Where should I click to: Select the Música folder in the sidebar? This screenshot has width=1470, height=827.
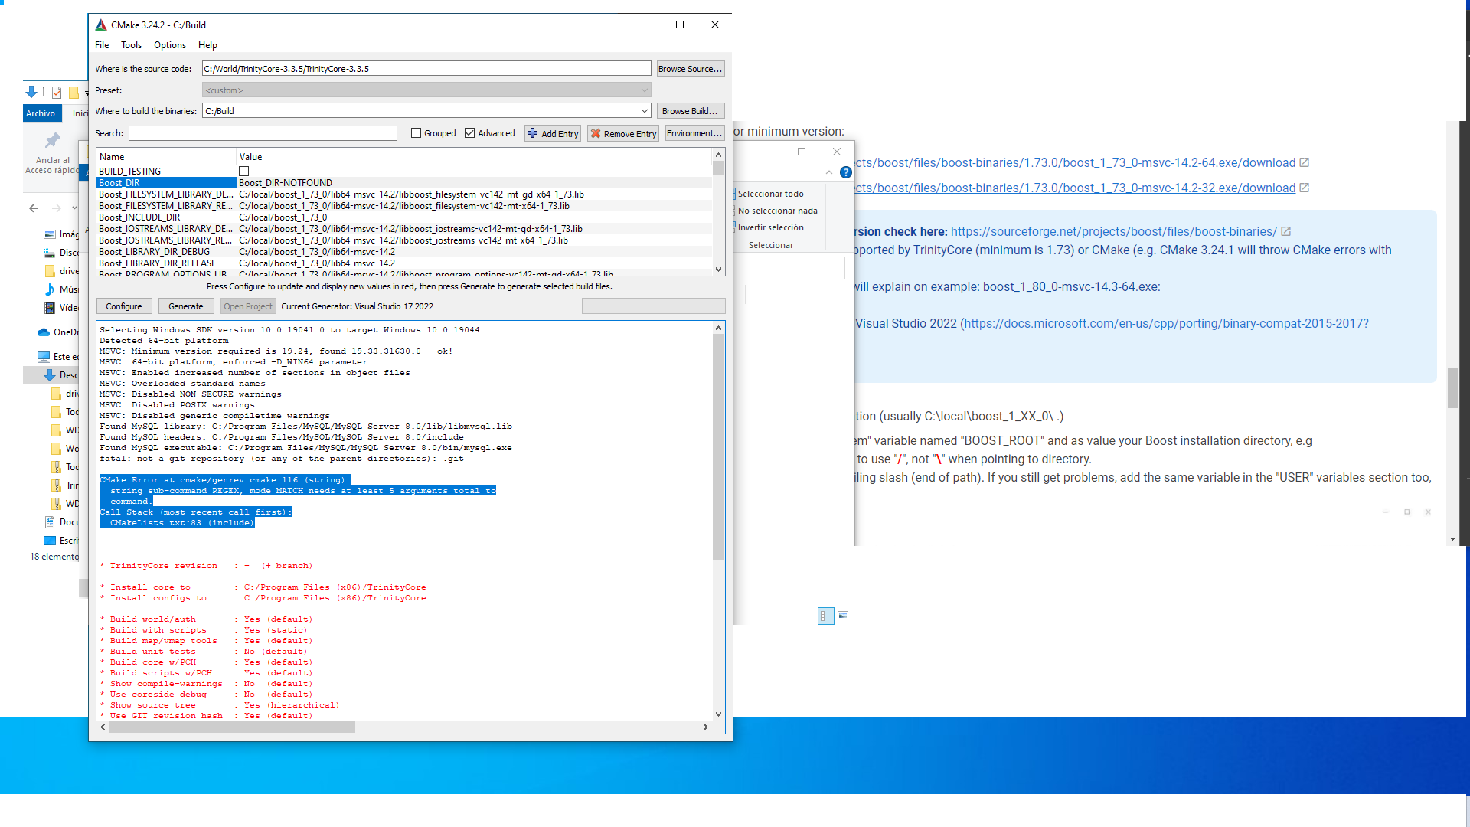point(65,289)
